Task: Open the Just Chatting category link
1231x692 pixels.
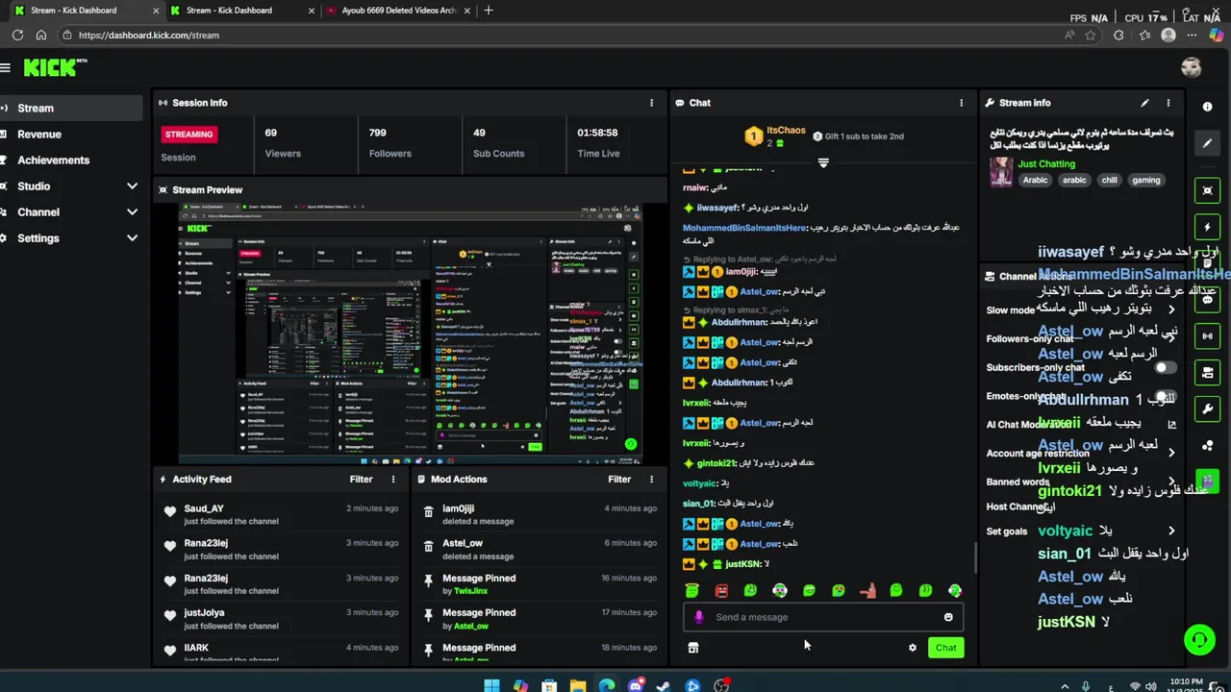Action: [x=1046, y=164]
